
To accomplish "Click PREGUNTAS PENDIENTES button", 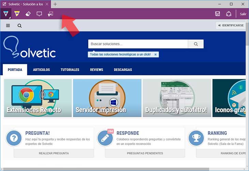I will [x=145, y=153].
